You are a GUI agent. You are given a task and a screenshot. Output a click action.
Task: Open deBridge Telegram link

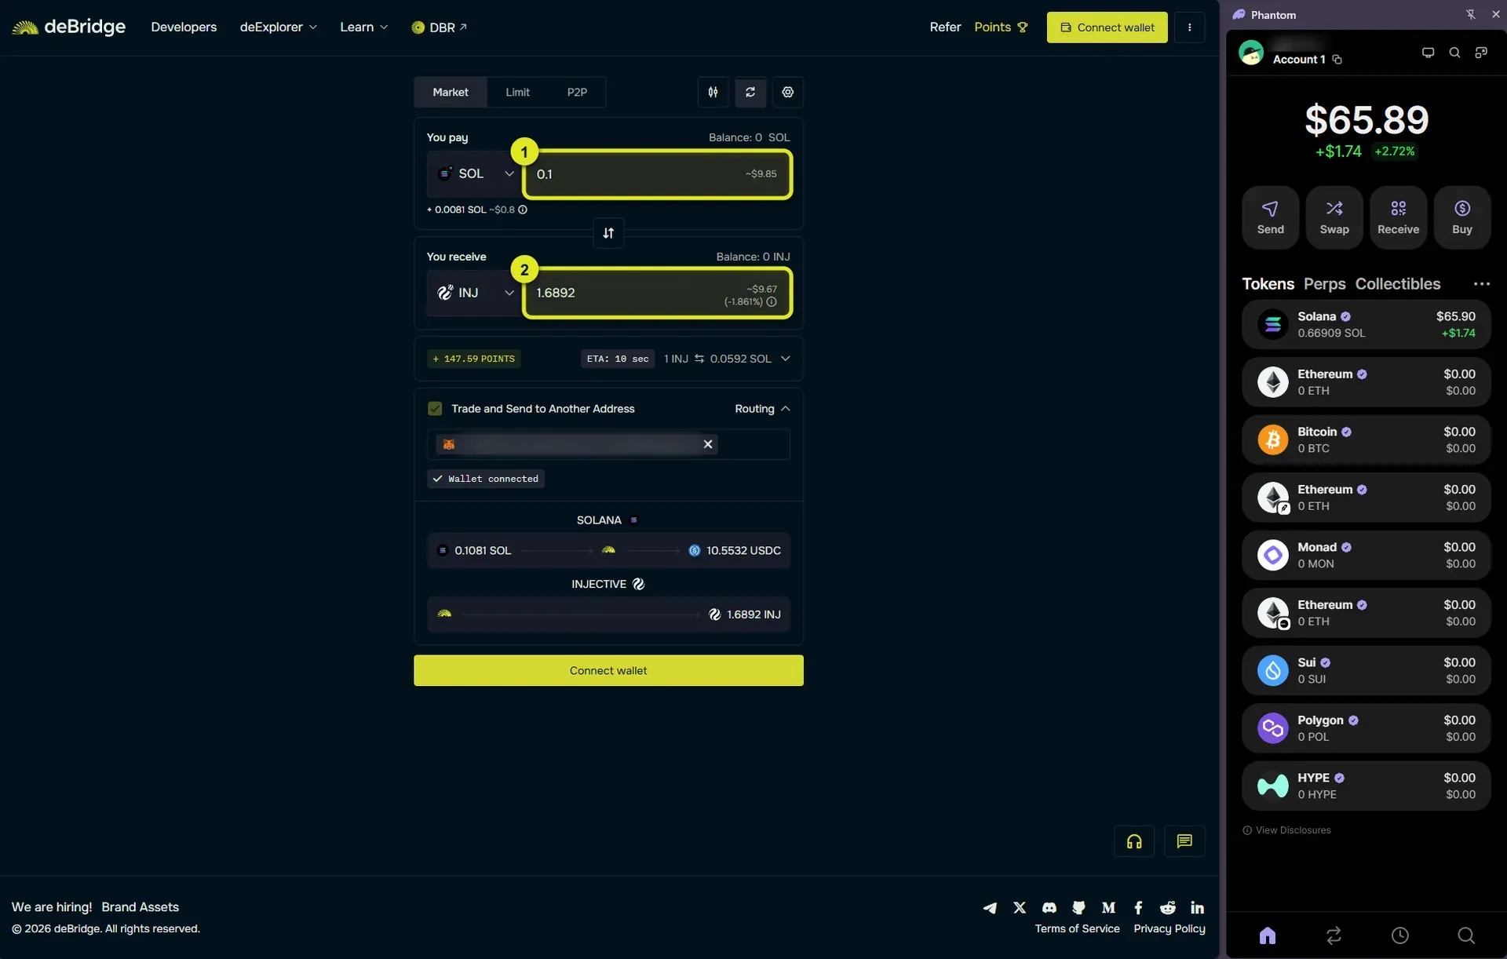coord(990,907)
